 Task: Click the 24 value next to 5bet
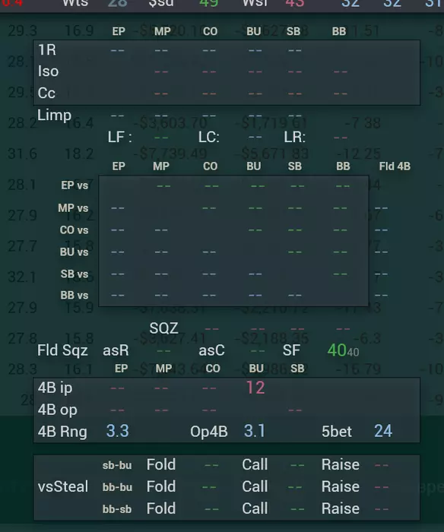(383, 431)
